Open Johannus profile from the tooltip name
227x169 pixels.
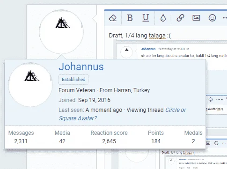(x=81, y=66)
